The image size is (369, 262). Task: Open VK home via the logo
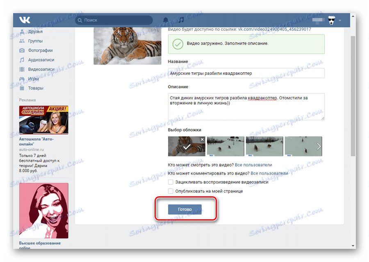(25, 20)
